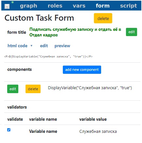This screenshot has width=142, height=143.
Task: Open the graph tab
Action: tap(28, 6)
